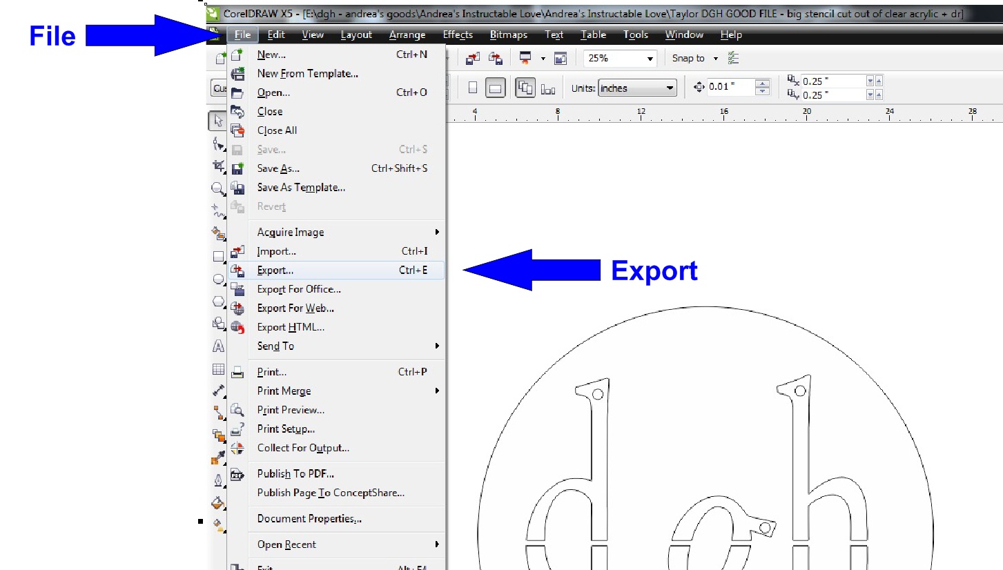Click the Export icon on the standard toolbar
The image size is (1003, 570).
(496, 59)
